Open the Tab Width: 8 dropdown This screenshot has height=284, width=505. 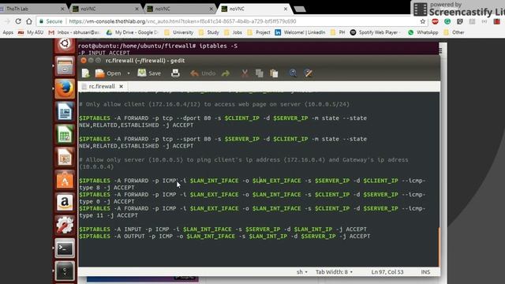pyautogui.click(x=334, y=272)
